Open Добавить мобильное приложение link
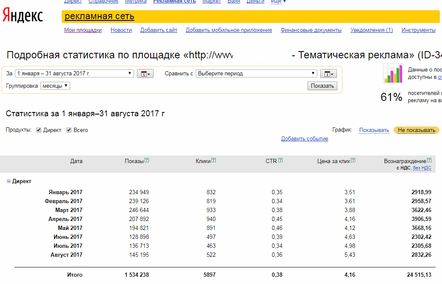 229,30
